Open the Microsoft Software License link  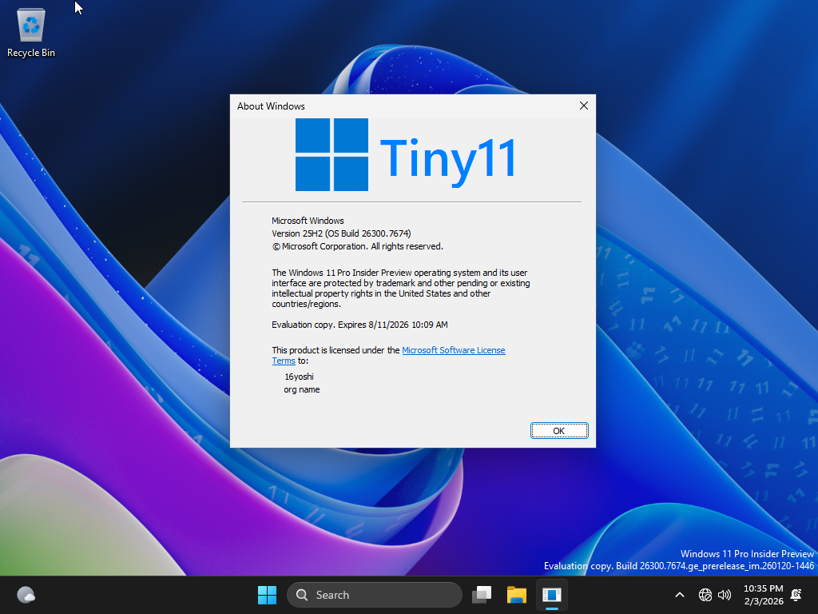coord(454,350)
